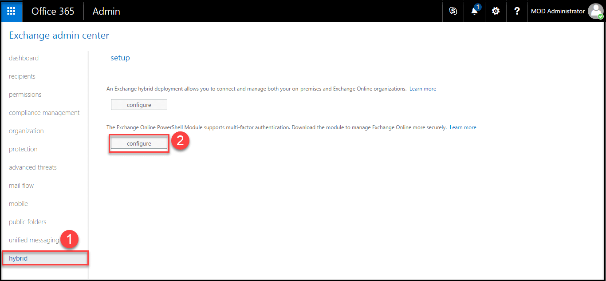This screenshot has height=281, width=606.
Task: Open the permissions section
Action: [25, 94]
